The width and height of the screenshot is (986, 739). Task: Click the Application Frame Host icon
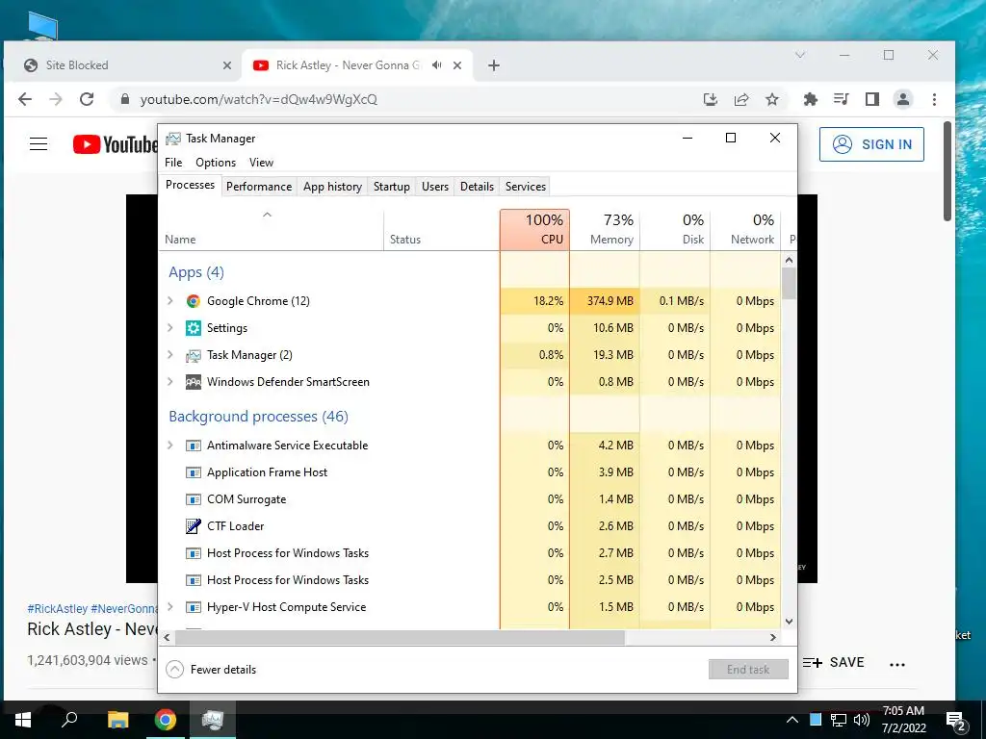click(x=193, y=472)
